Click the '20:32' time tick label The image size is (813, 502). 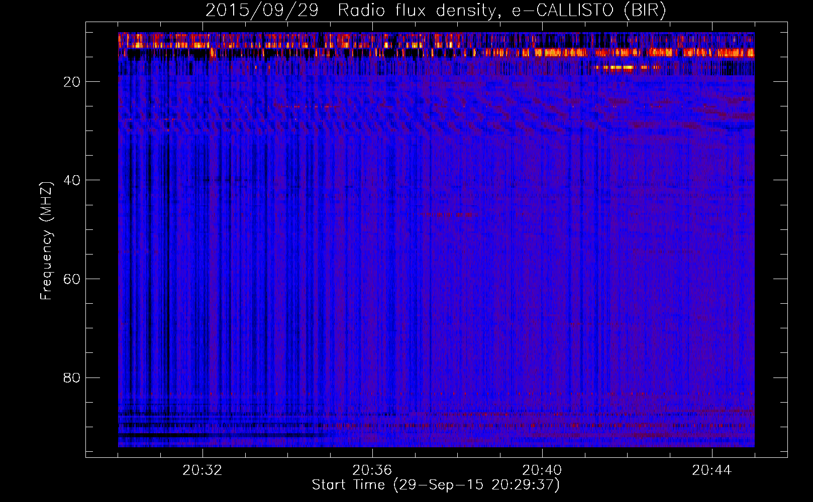202,470
